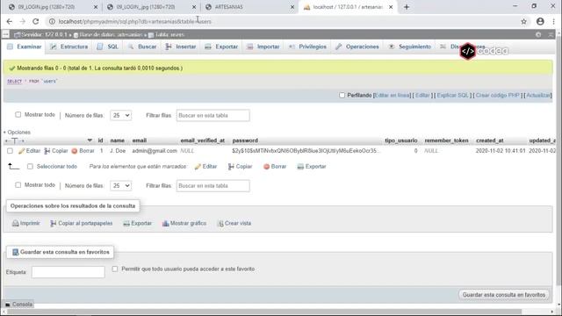This screenshot has width=562, height=316.
Task: Open the Importar tab
Action: click(263, 47)
